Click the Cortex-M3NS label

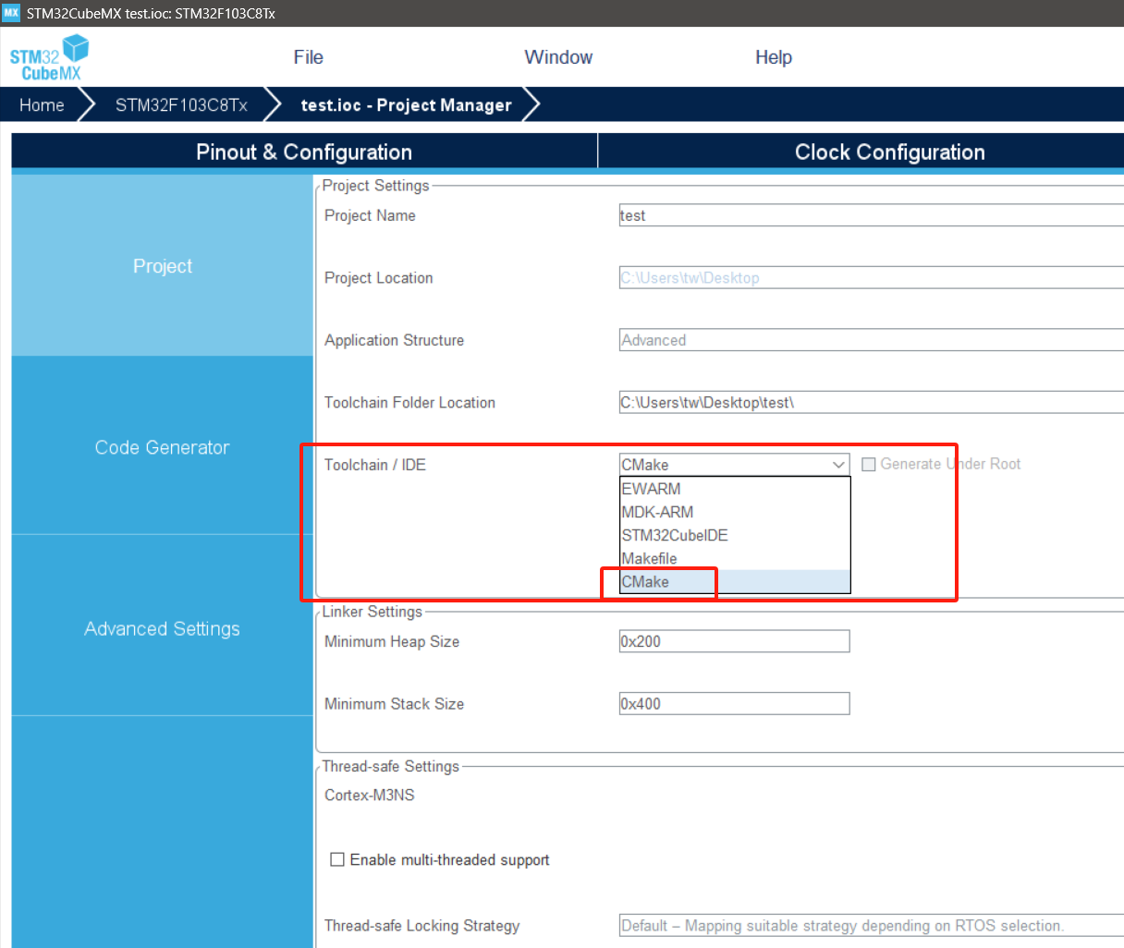pyautogui.click(x=370, y=795)
